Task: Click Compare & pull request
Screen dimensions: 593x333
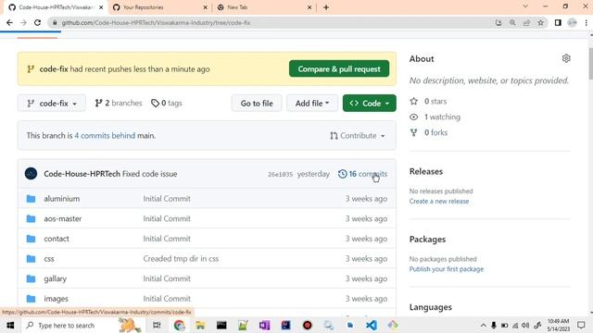Action: (x=339, y=69)
